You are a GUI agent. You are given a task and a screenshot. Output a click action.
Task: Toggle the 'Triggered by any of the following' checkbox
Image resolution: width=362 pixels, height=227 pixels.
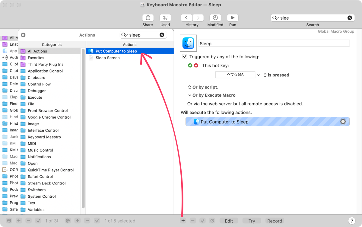click(x=185, y=57)
